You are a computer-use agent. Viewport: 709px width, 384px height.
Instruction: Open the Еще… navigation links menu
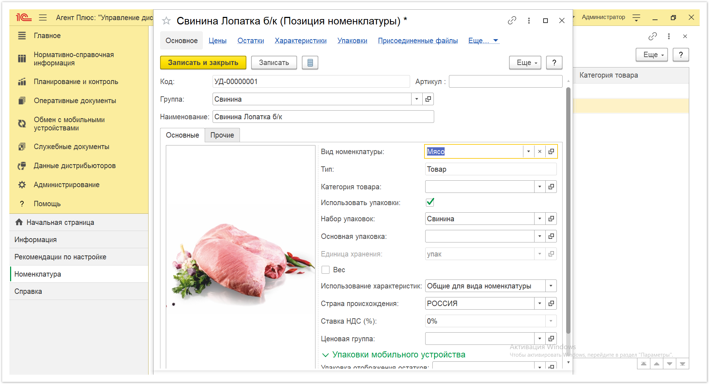coord(483,41)
